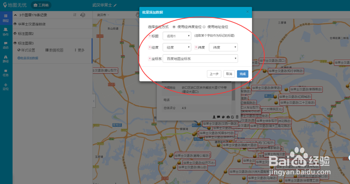350x184 pixels.
Task: Open 更多 menu for 标注图层3
Action: click(79, 50)
